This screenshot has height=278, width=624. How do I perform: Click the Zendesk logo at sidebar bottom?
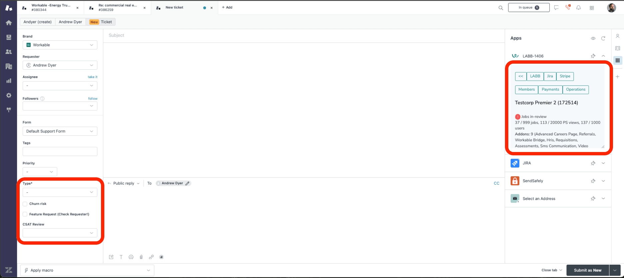point(9,270)
